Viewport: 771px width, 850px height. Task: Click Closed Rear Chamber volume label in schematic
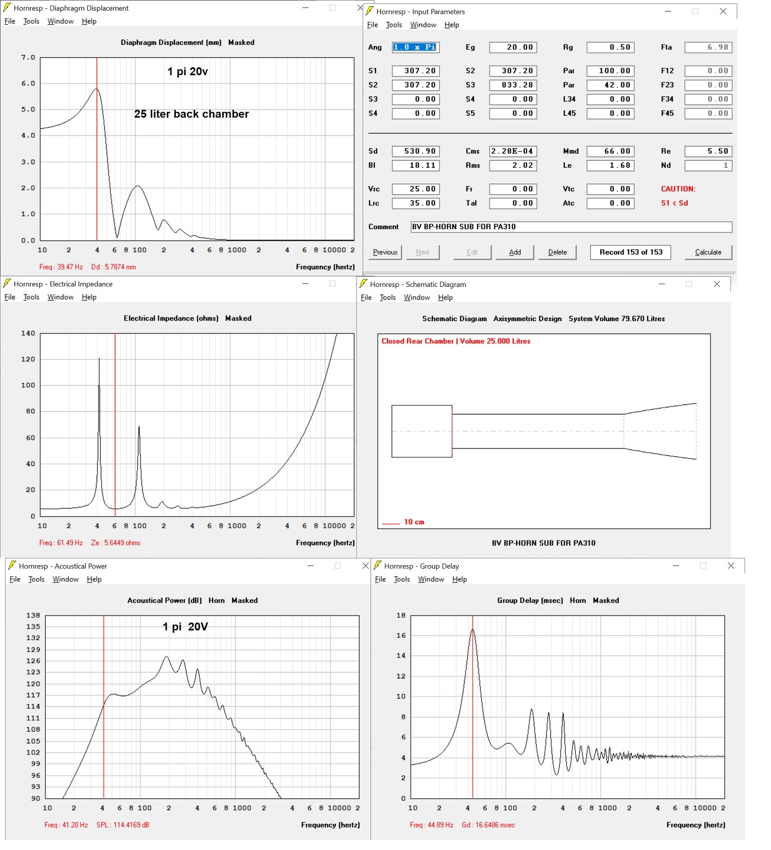(456, 341)
